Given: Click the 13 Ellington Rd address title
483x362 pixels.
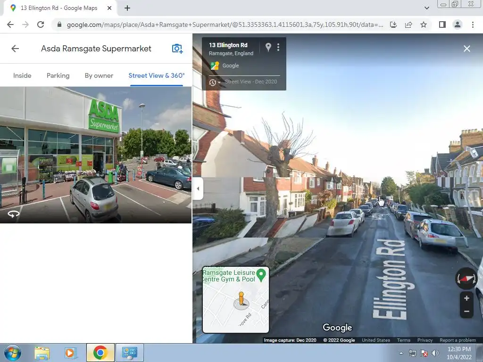Looking at the screenshot, I should [228, 45].
